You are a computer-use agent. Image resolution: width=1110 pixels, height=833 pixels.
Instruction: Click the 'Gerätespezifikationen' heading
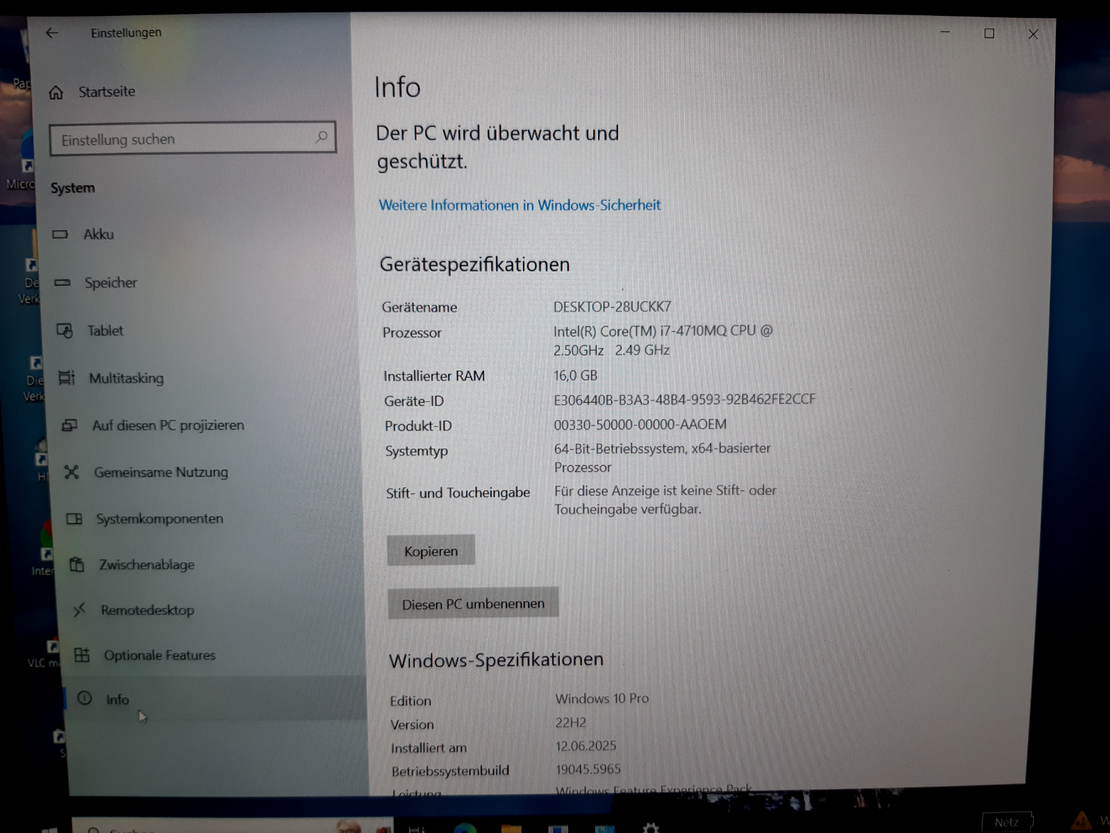[475, 264]
